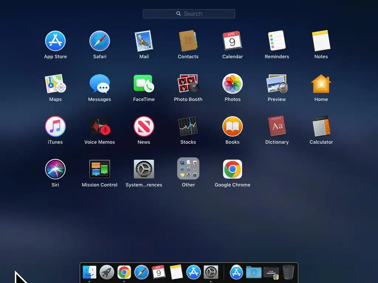The width and height of the screenshot is (378, 283).
Task: Open the Downloads folder stack in Dock
Action: tap(254, 272)
